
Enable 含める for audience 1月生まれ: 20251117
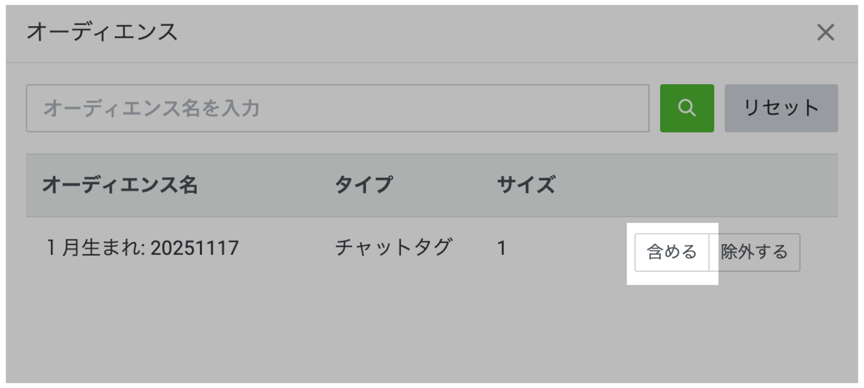(671, 252)
